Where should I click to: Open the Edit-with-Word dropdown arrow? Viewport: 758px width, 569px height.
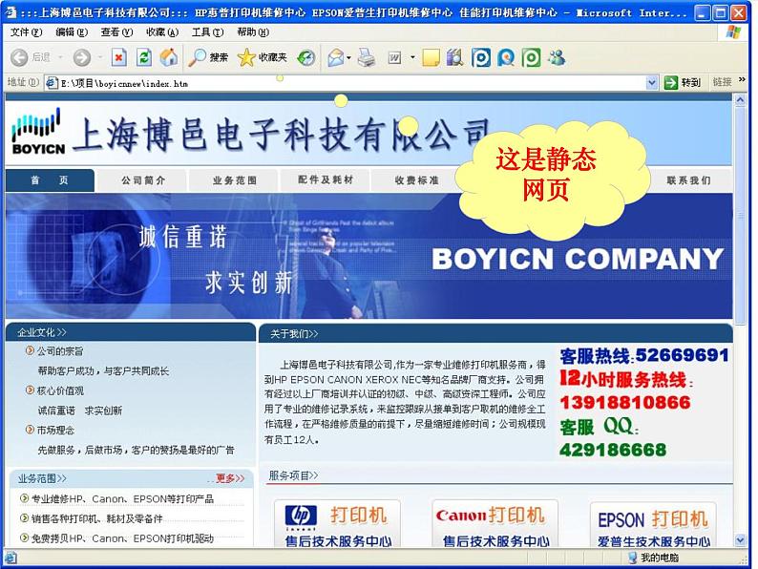coord(412,58)
